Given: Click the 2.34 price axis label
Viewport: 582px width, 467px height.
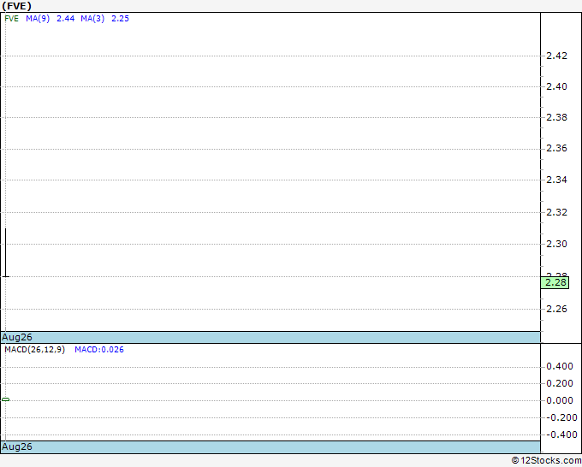Looking at the screenshot, I should tap(557, 180).
